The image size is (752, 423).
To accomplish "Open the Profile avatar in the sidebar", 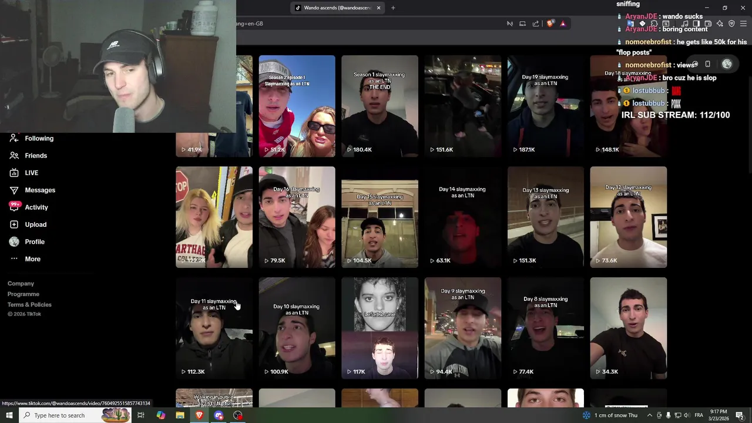I will coord(14,241).
